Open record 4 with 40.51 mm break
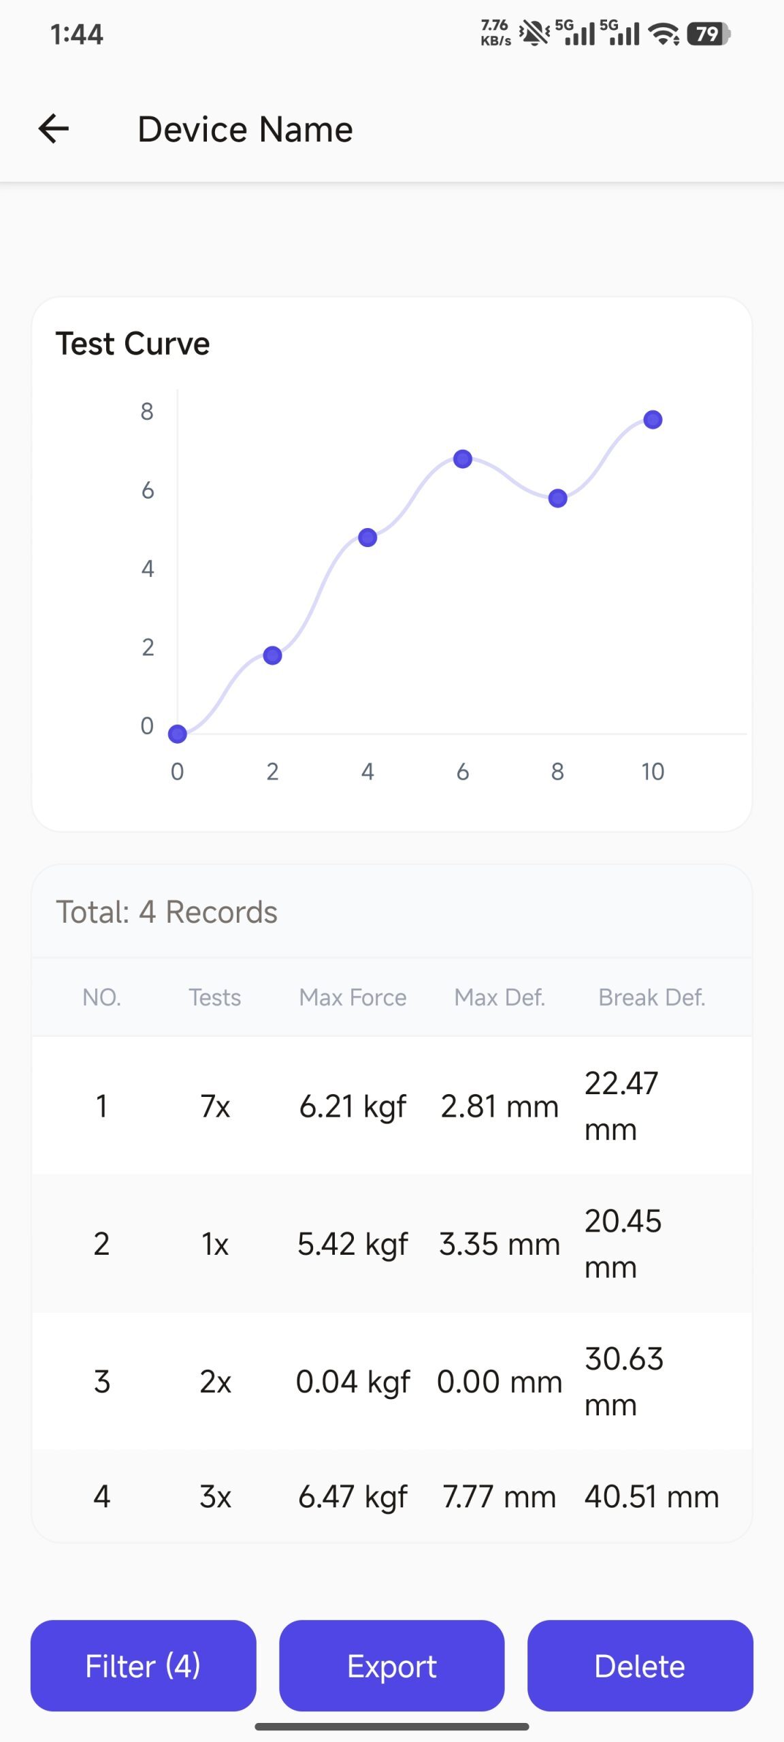 click(x=392, y=1496)
